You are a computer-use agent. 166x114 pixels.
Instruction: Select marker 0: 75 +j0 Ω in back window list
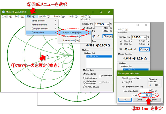pos(136,69)
